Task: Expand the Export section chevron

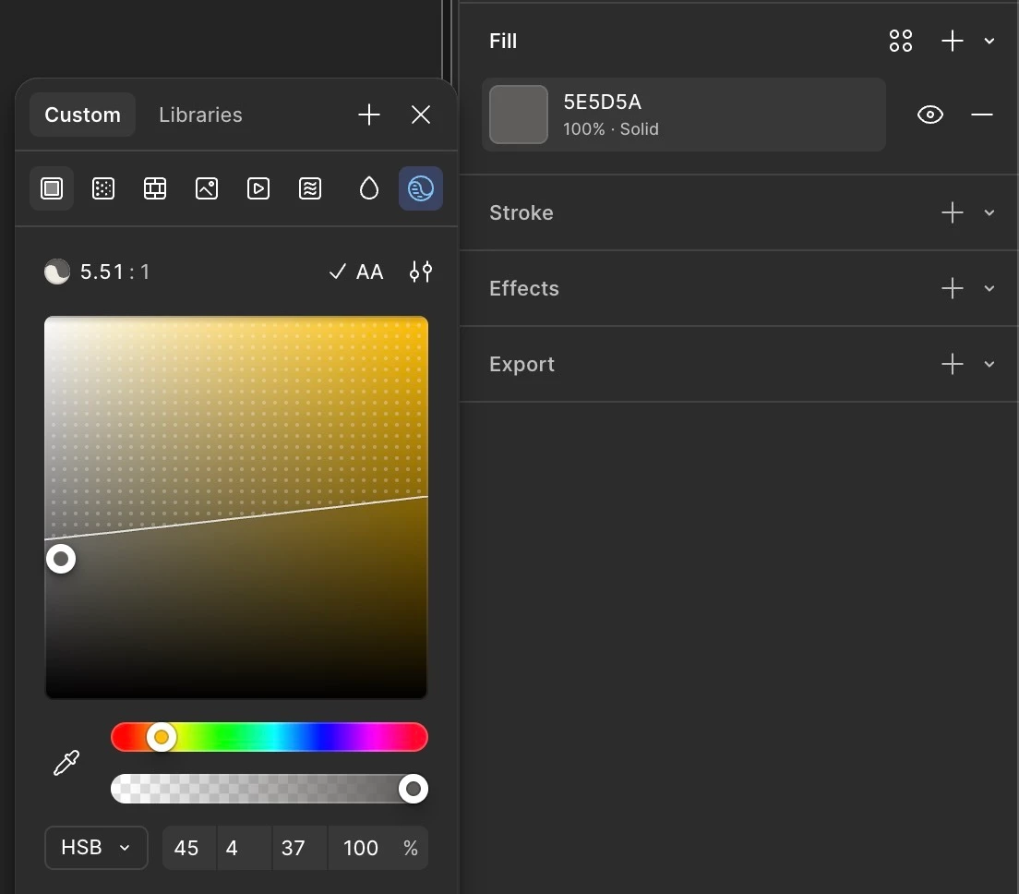Action: point(989,364)
